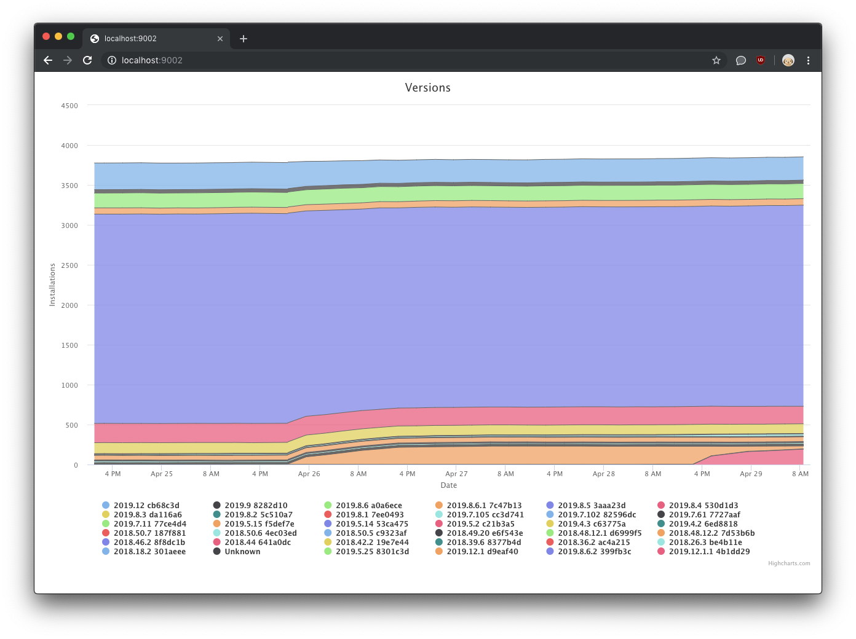
Task: Go back using the browser back arrow
Action: click(48, 60)
